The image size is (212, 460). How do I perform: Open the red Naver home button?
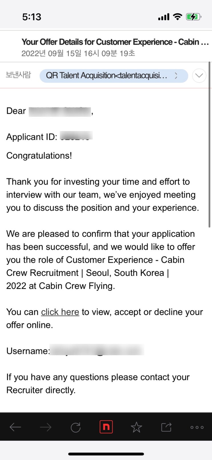106,427
